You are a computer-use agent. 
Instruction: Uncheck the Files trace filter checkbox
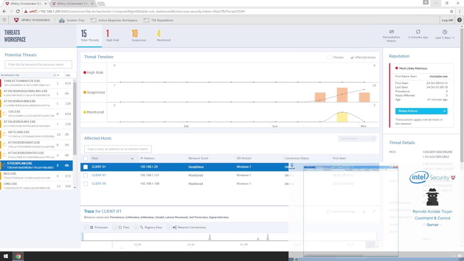click(x=115, y=227)
